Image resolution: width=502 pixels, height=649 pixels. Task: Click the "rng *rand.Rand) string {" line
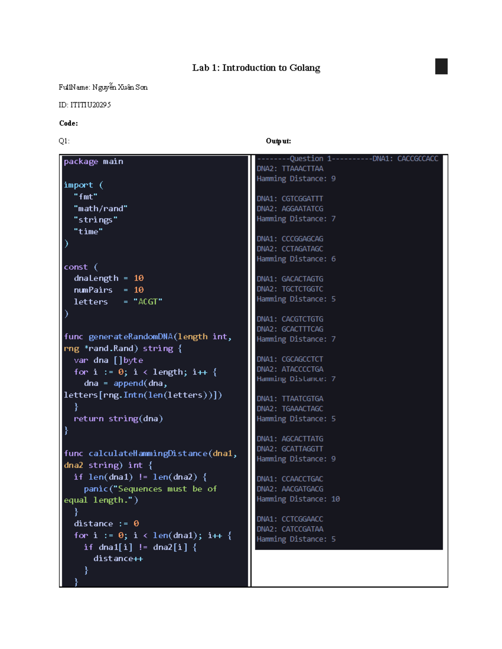coord(123,349)
